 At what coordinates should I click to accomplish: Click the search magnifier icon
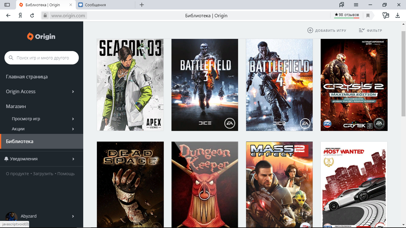click(x=11, y=58)
